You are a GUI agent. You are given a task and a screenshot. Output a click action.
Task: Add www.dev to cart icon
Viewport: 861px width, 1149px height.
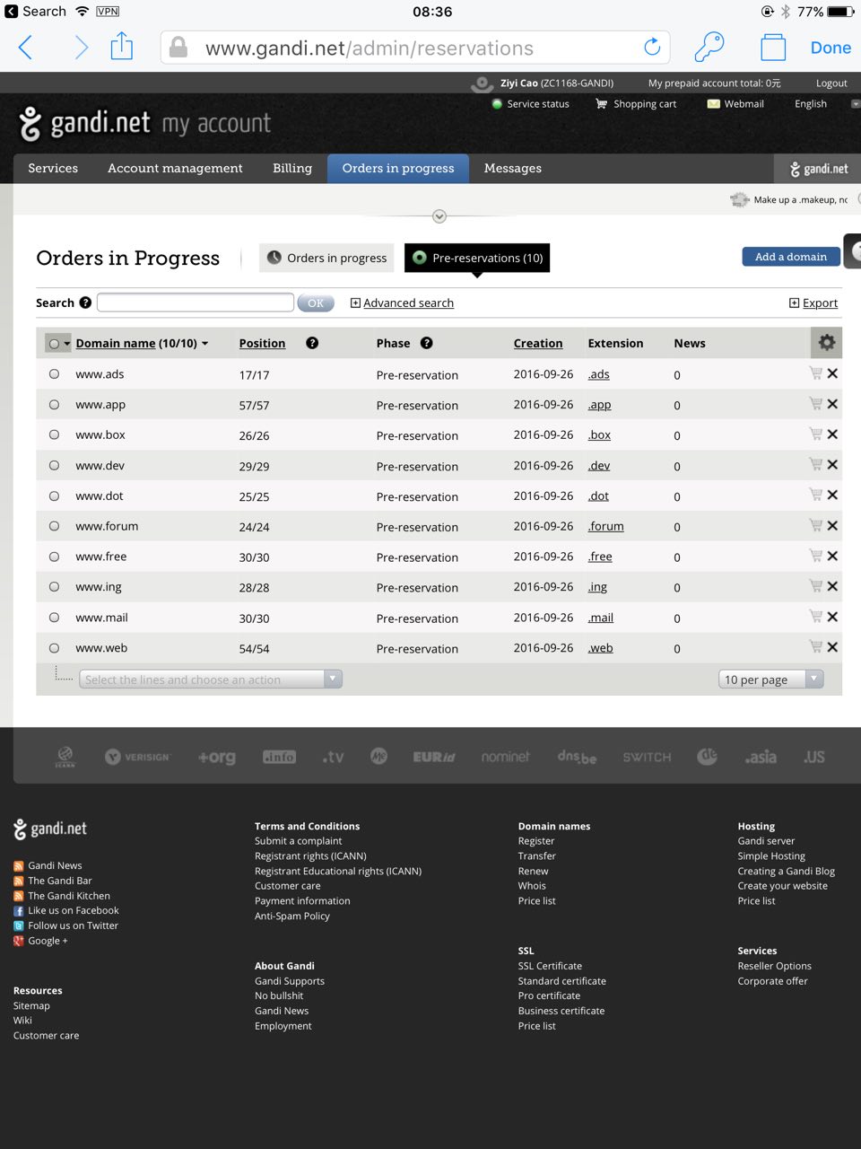815,464
